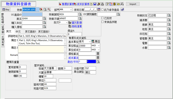
Task: Click the Key button
Action: [x=6, y=10]
